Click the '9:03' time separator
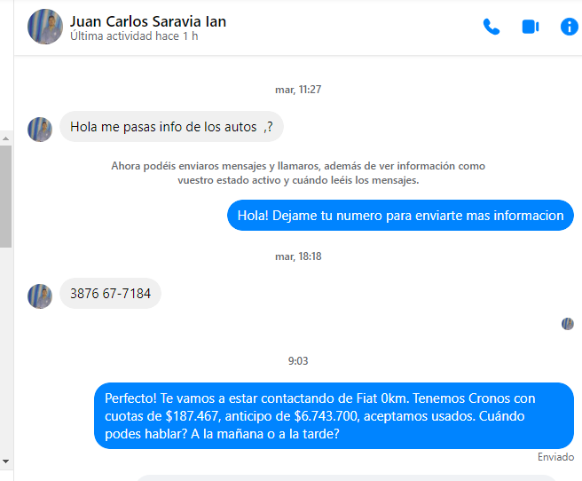The image size is (582, 481). [x=298, y=360]
